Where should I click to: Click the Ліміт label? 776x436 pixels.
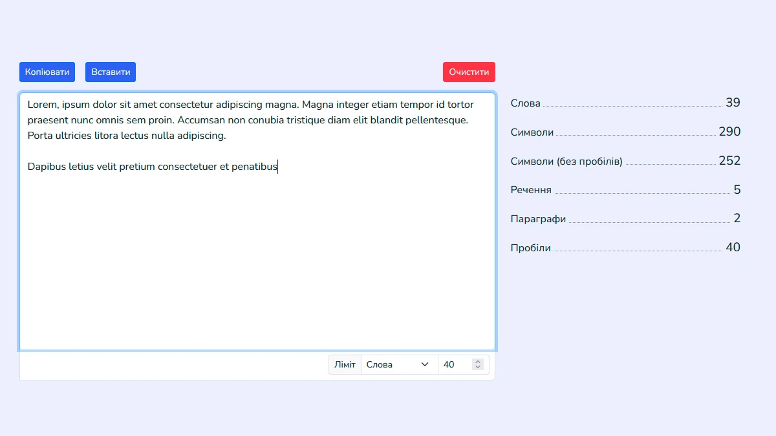point(345,365)
